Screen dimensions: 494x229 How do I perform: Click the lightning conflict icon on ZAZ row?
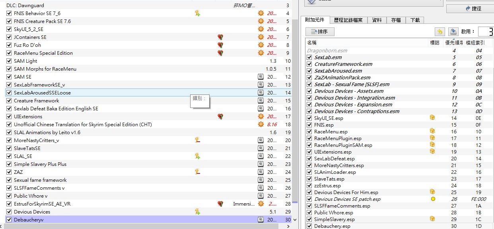[x=197, y=172]
